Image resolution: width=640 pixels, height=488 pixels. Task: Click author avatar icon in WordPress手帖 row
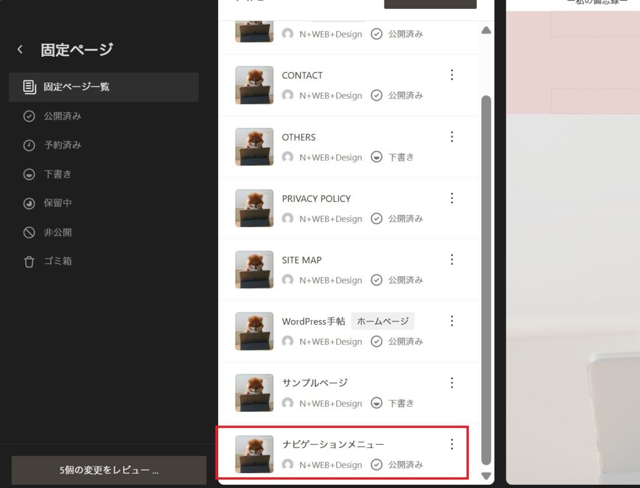click(287, 342)
